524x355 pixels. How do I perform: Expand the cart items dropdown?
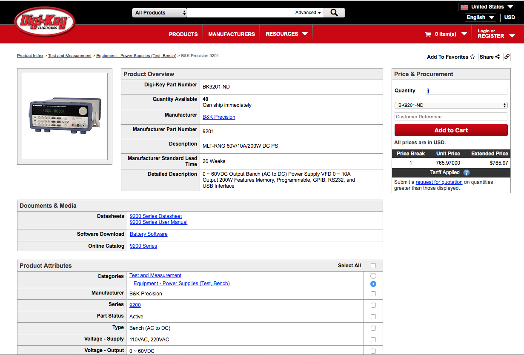point(464,34)
